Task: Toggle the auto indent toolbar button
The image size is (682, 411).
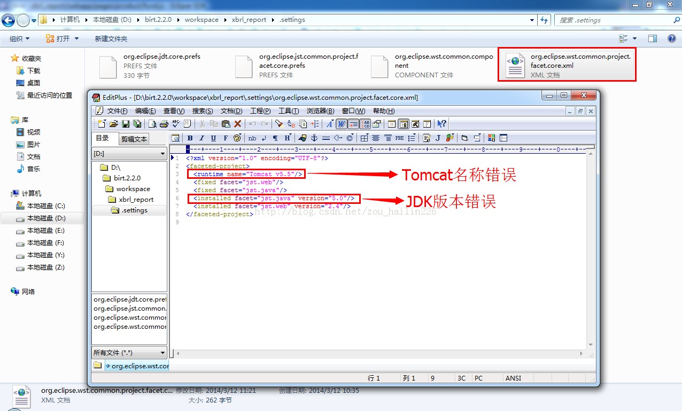Action: 353,124
